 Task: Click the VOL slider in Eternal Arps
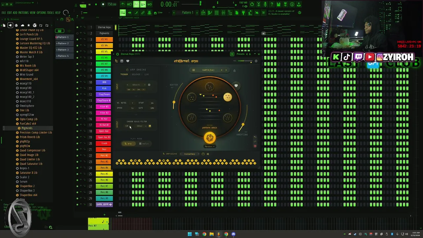[245, 61]
